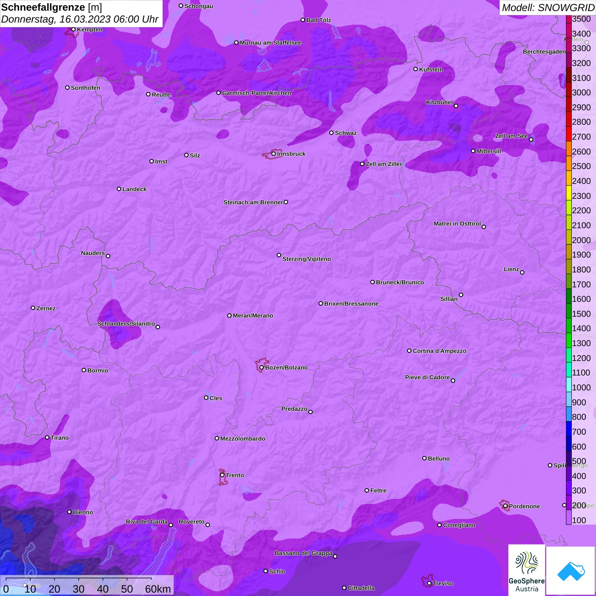Click the "Schlanders/Silandro" label
Viewport: 596px width, 596px height.
(126, 324)
